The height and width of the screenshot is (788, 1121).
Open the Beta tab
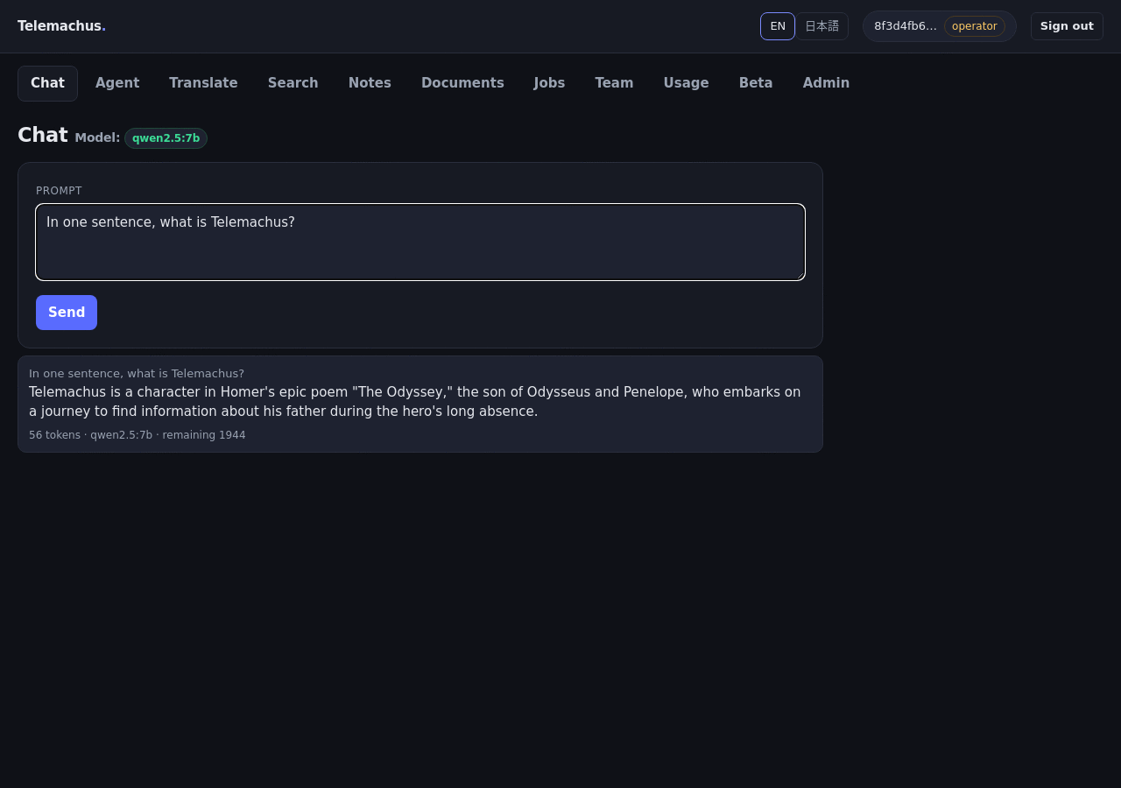pyautogui.click(x=756, y=83)
